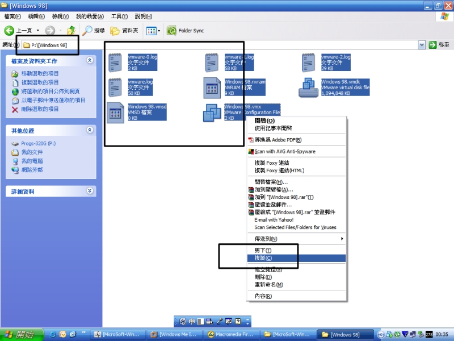The height and width of the screenshot is (341, 454).
Task: Open the 說明(H) menu
Action: pos(144,16)
